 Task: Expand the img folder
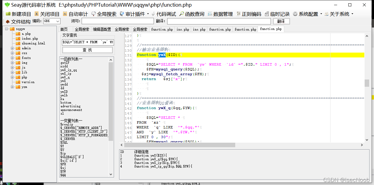coord(12,63)
